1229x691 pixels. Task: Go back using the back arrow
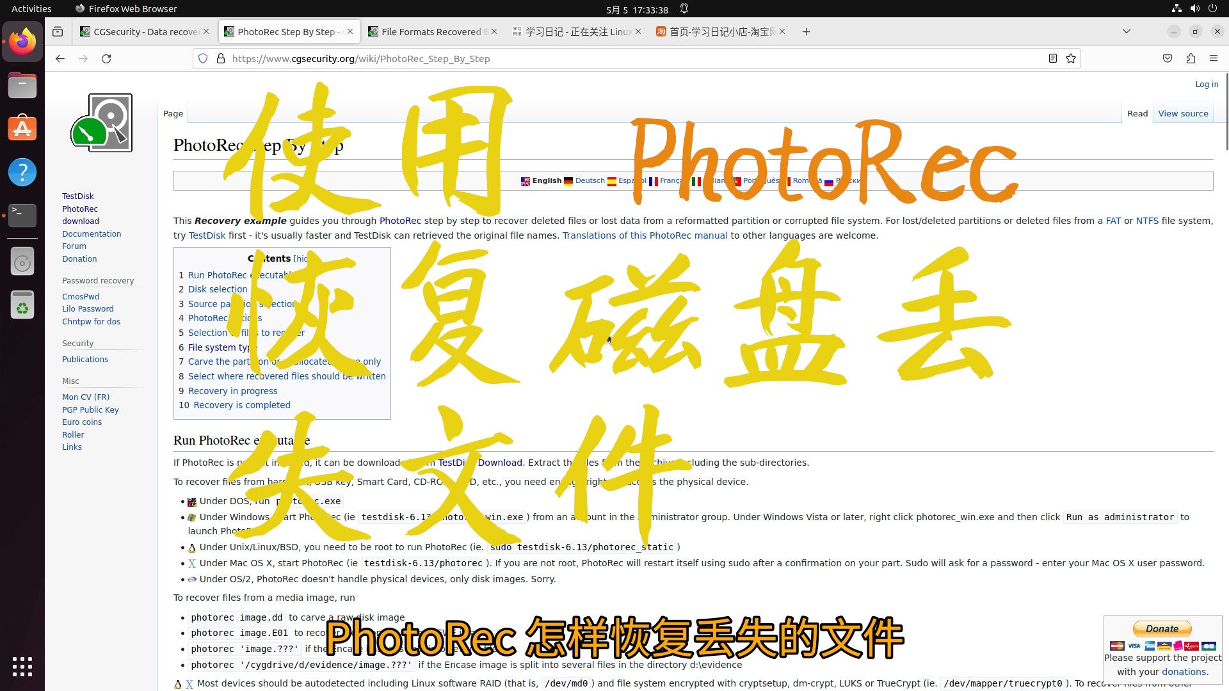click(x=60, y=58)
